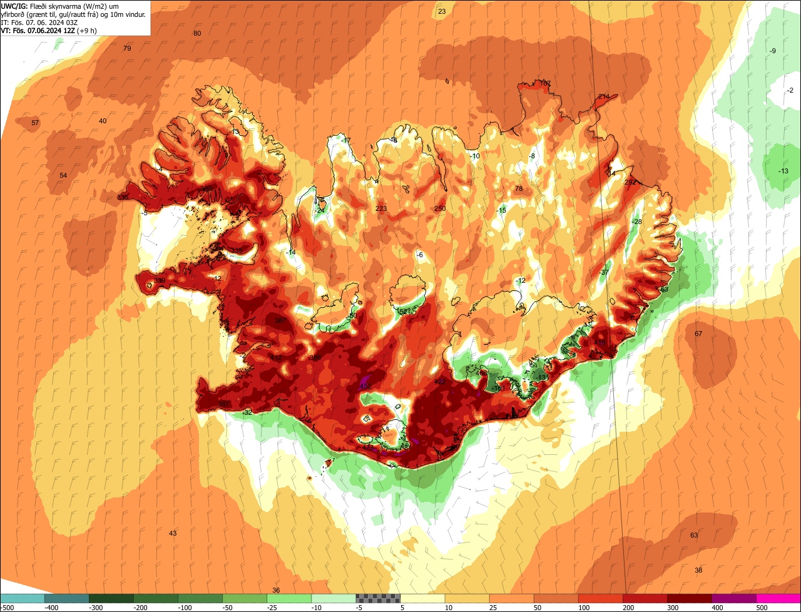Click the '43' value over the southwest sea
The height and width of the screenshot is (612, 801).
click(173, 533)
